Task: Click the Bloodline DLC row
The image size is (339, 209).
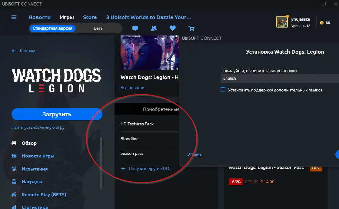Action: (150, 139)
